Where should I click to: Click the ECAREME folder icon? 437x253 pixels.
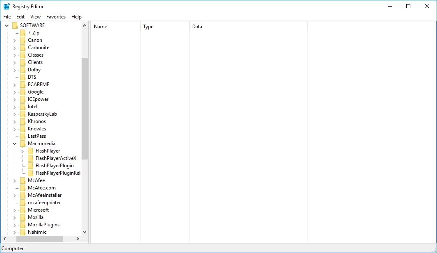(x=23, y=84)
